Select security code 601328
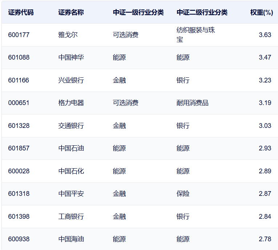This screenshot has height=250, width=278. click(x=19, y=126)
